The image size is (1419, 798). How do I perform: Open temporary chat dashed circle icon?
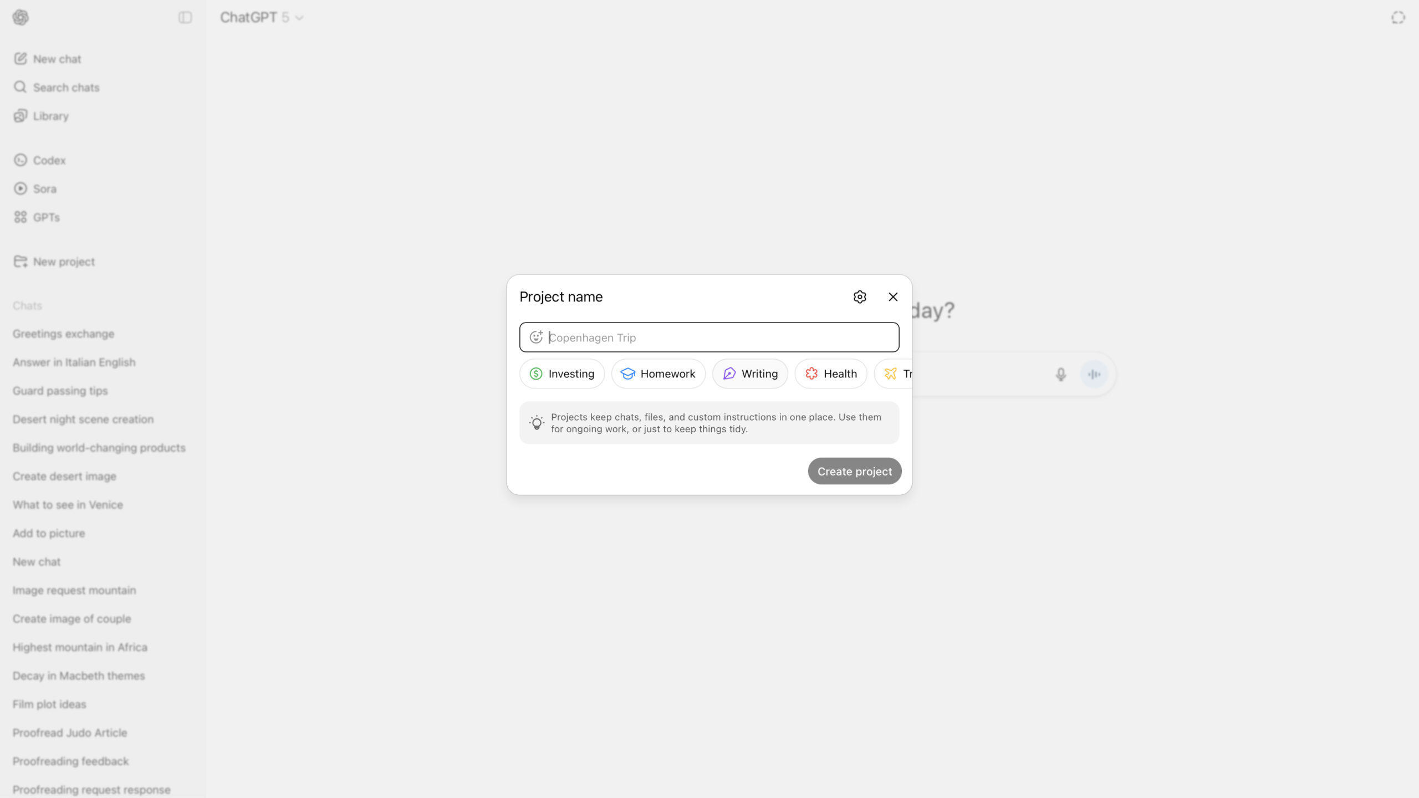tap(1398, 18)
